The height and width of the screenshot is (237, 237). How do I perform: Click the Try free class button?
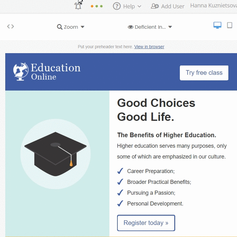[204, 73]
